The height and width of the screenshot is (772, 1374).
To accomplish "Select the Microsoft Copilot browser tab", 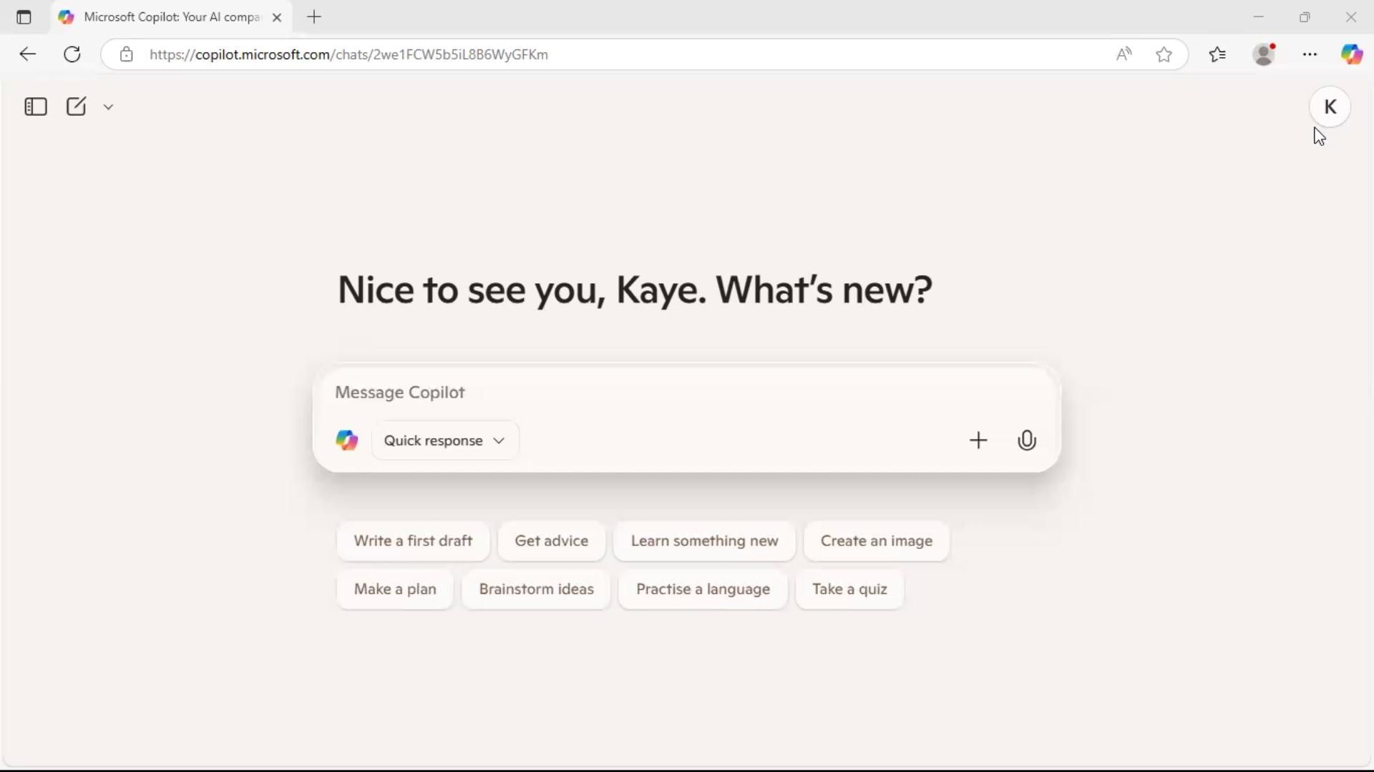I will (x=172, y=17).
